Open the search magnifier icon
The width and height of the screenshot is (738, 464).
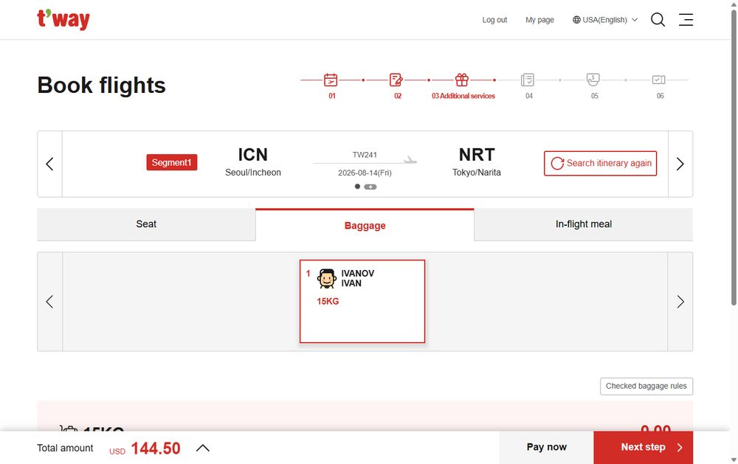[x=658, y=20]
